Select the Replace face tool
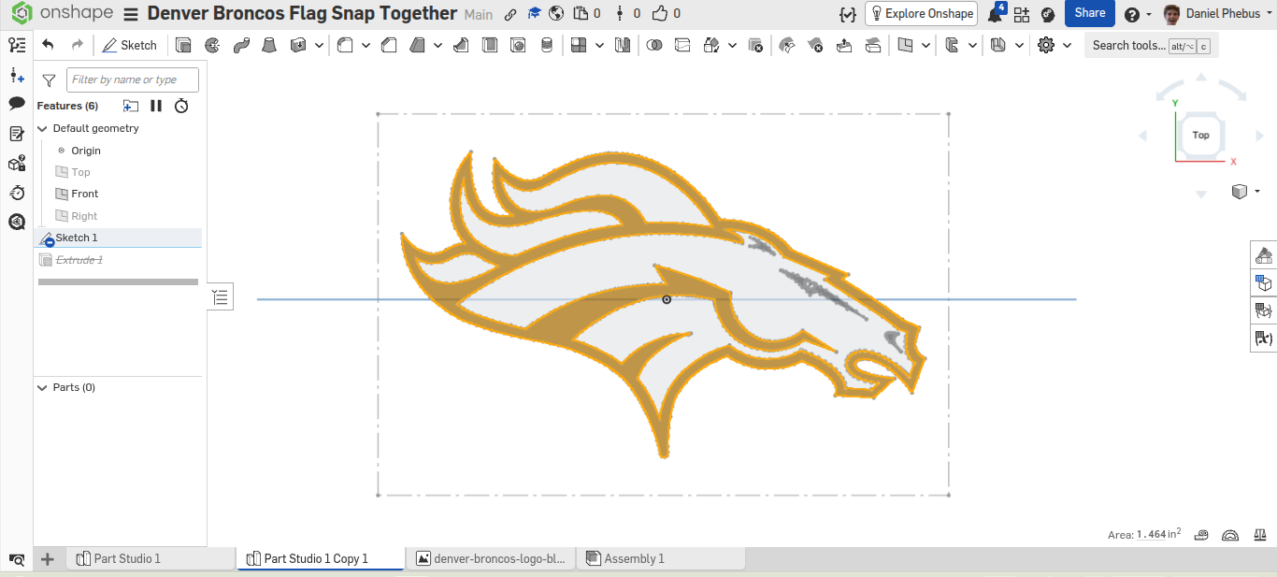The height and width of the screenshot is (577, 1277). tap(872, 45)
